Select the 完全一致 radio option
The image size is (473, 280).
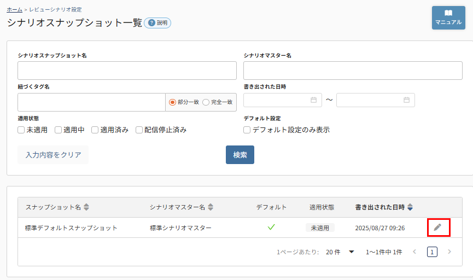(206, 102)
